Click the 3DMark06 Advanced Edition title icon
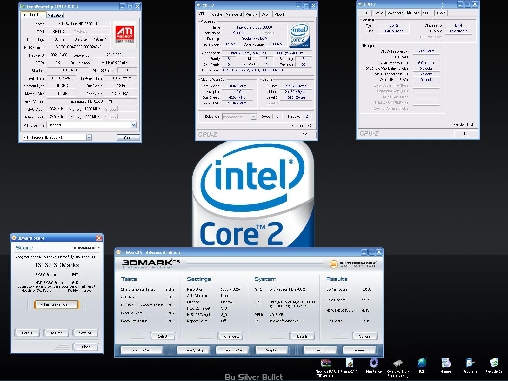 coord(118,252)
